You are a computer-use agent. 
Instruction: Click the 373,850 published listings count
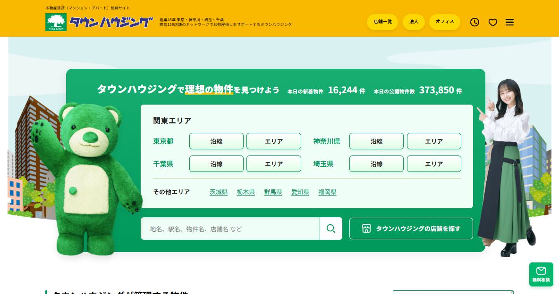tap(436, 90)
